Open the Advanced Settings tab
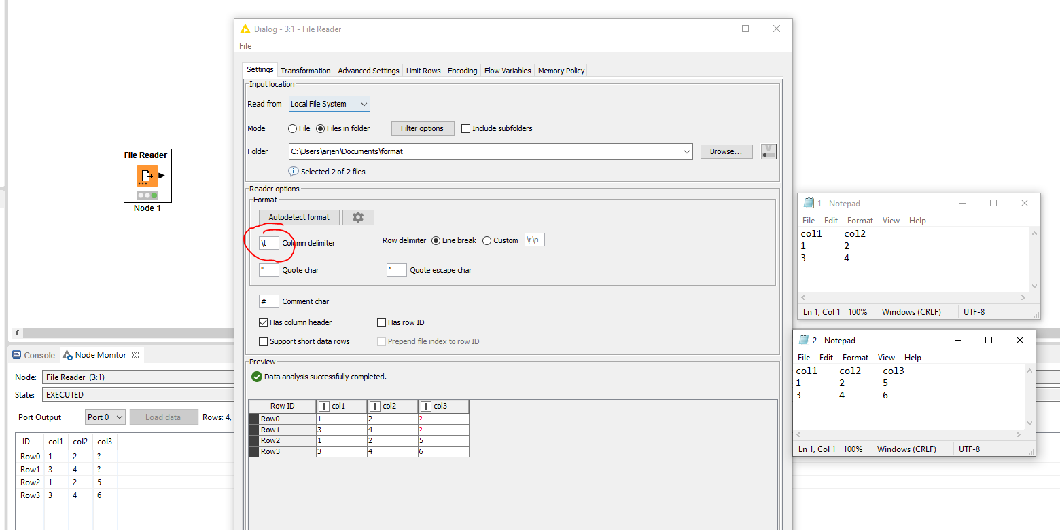The height and width of the screenshot is (530, 1060). [x=368, y=71]
